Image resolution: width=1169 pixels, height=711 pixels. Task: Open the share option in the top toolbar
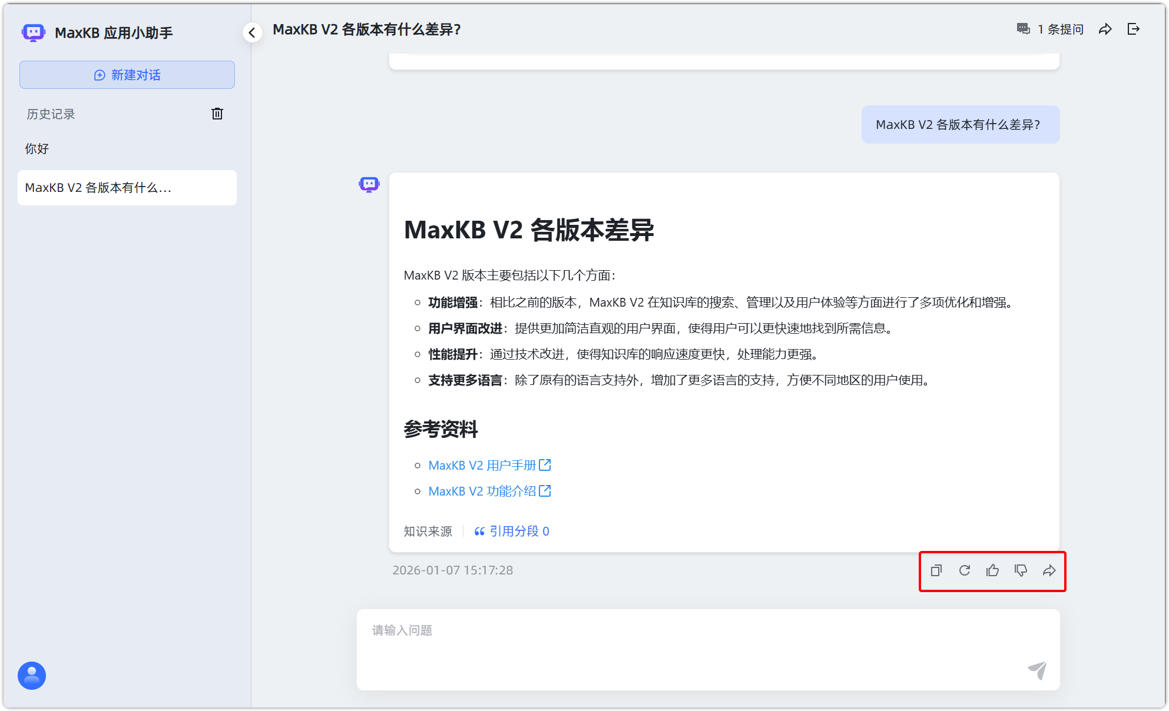(1105, 29)
